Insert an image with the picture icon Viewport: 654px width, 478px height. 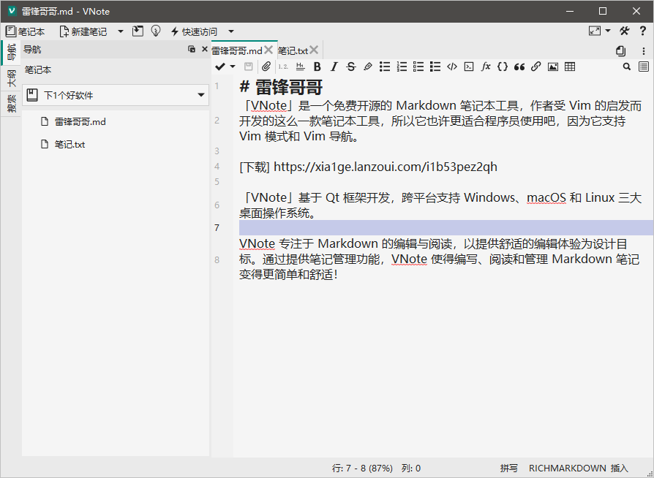click(553, 67)
